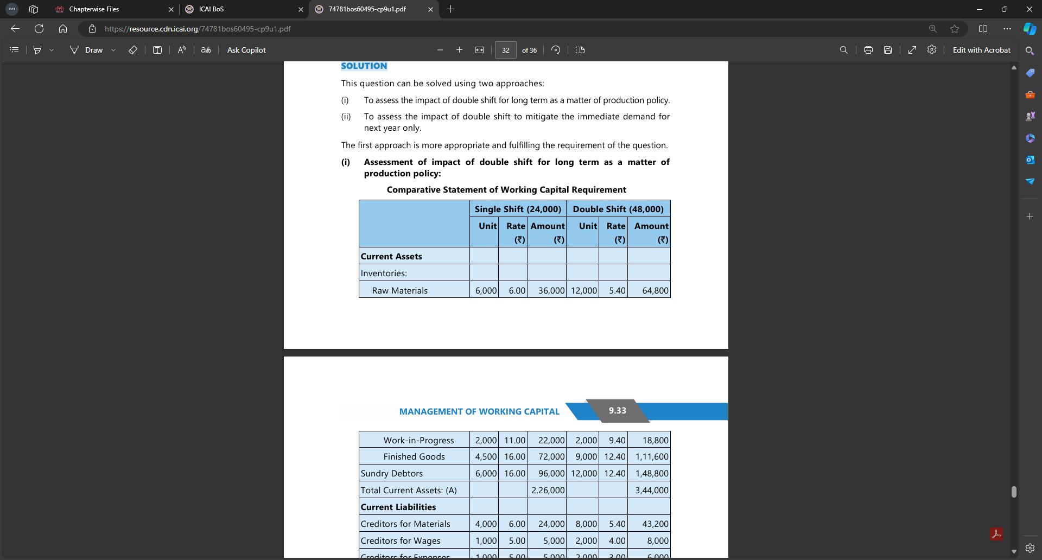Toggle the table of contents sidebar

click(15, 50)
